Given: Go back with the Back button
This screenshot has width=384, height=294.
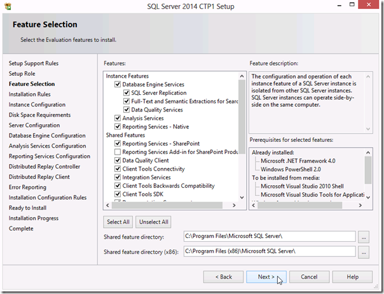Looking at the screenshot, I should click(x=223, y=277).
